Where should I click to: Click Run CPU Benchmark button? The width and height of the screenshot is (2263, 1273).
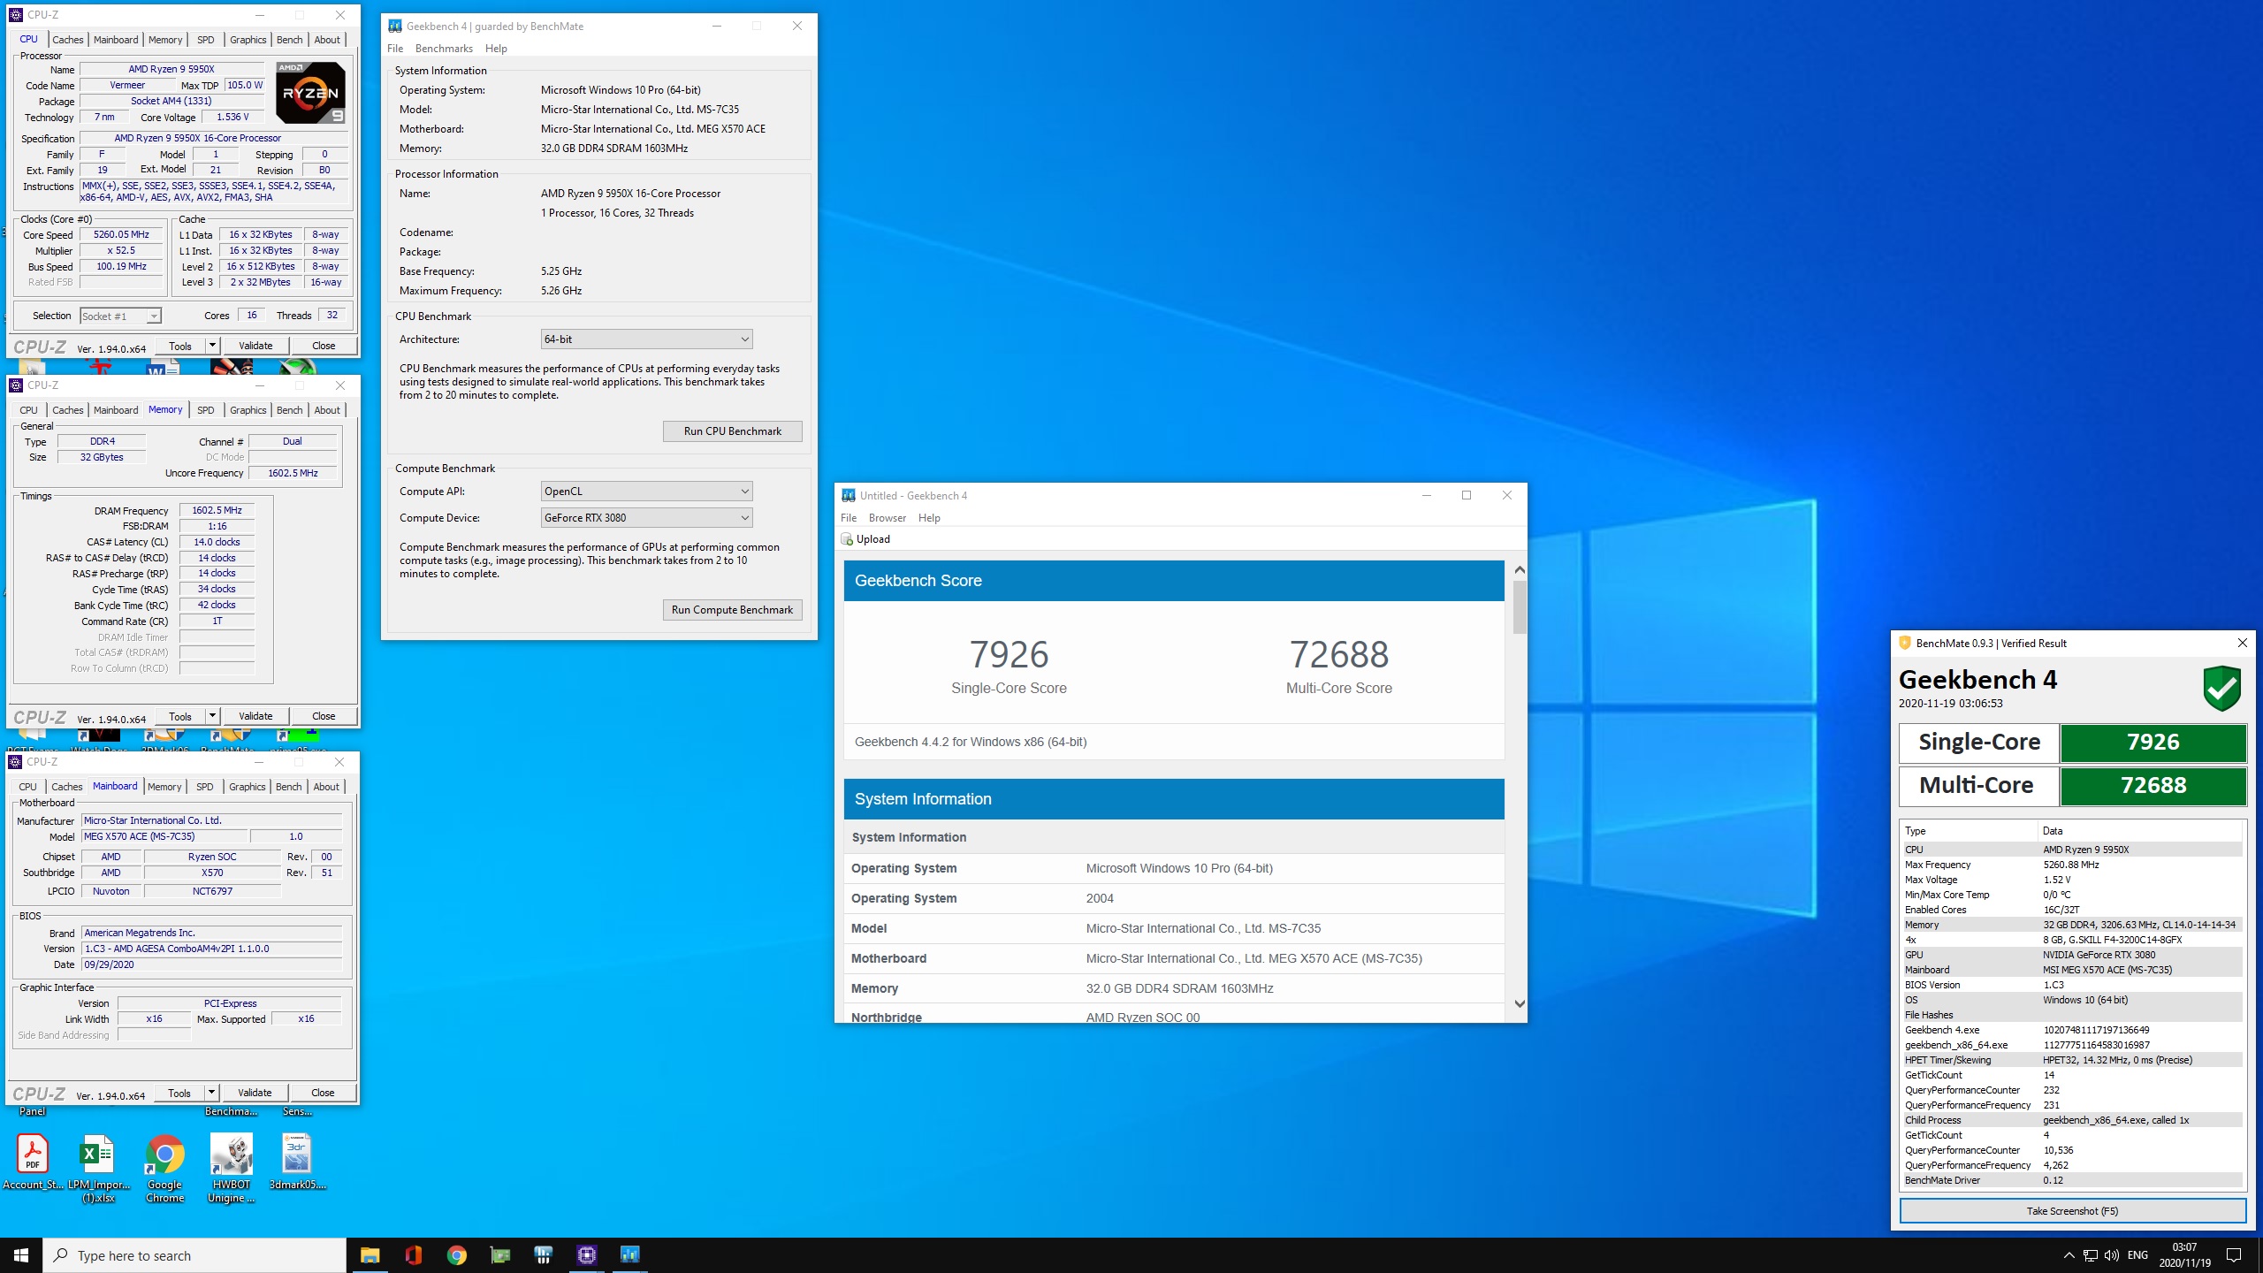click(x=733, y=431)
